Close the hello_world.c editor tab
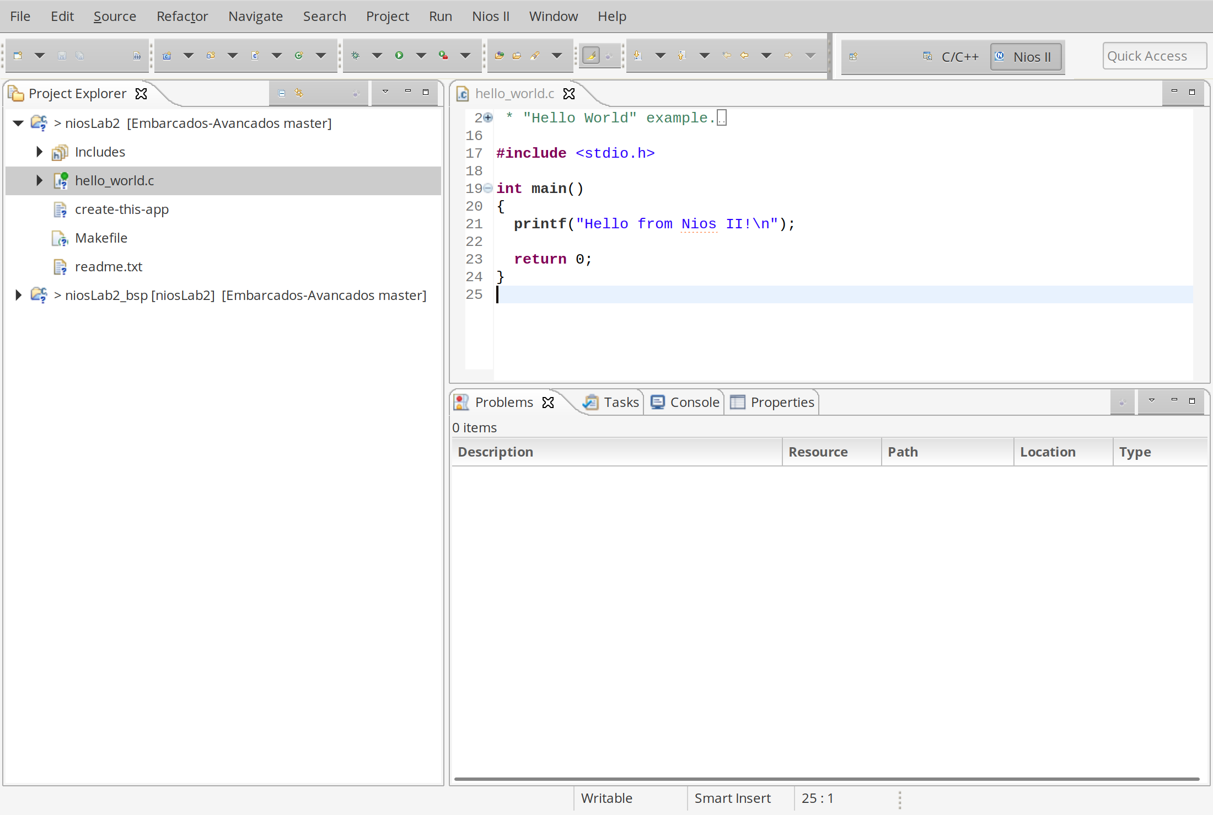 click(x=569, y=94)
